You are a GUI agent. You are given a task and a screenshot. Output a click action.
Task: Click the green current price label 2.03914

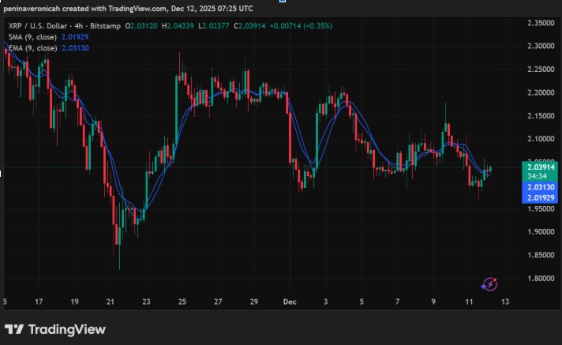click(x=541, y=167)
